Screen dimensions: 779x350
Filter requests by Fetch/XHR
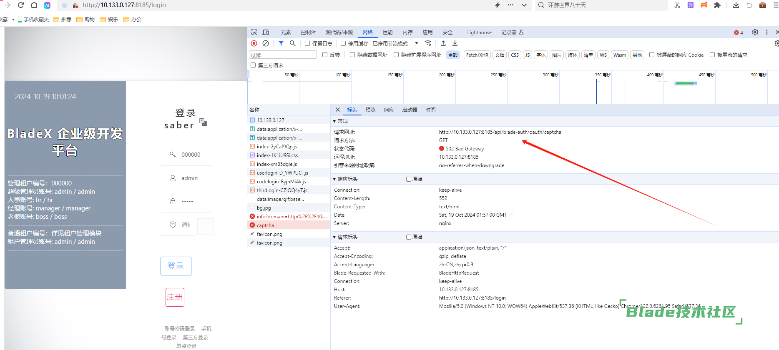pos(477,55)
